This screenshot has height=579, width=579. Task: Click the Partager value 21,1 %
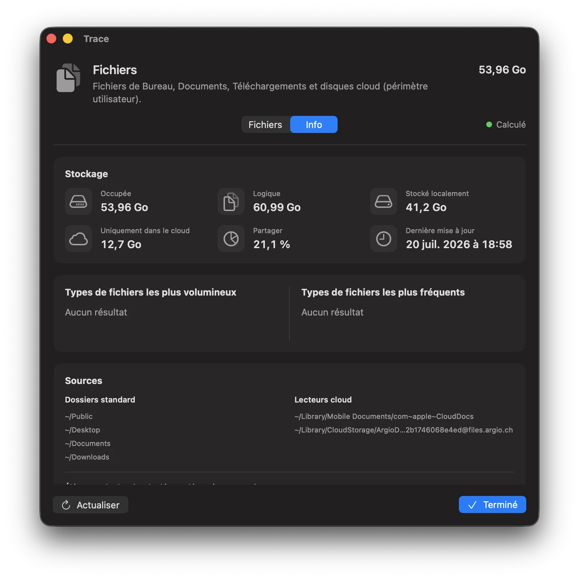pos(272,245)
